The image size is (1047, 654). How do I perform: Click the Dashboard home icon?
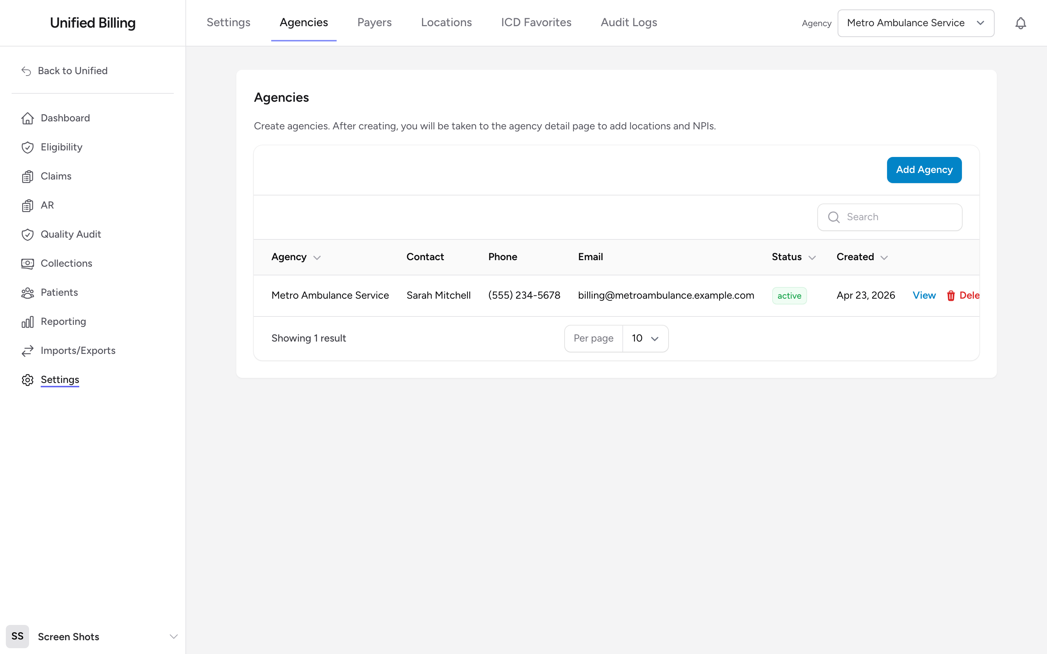point(27,118)
